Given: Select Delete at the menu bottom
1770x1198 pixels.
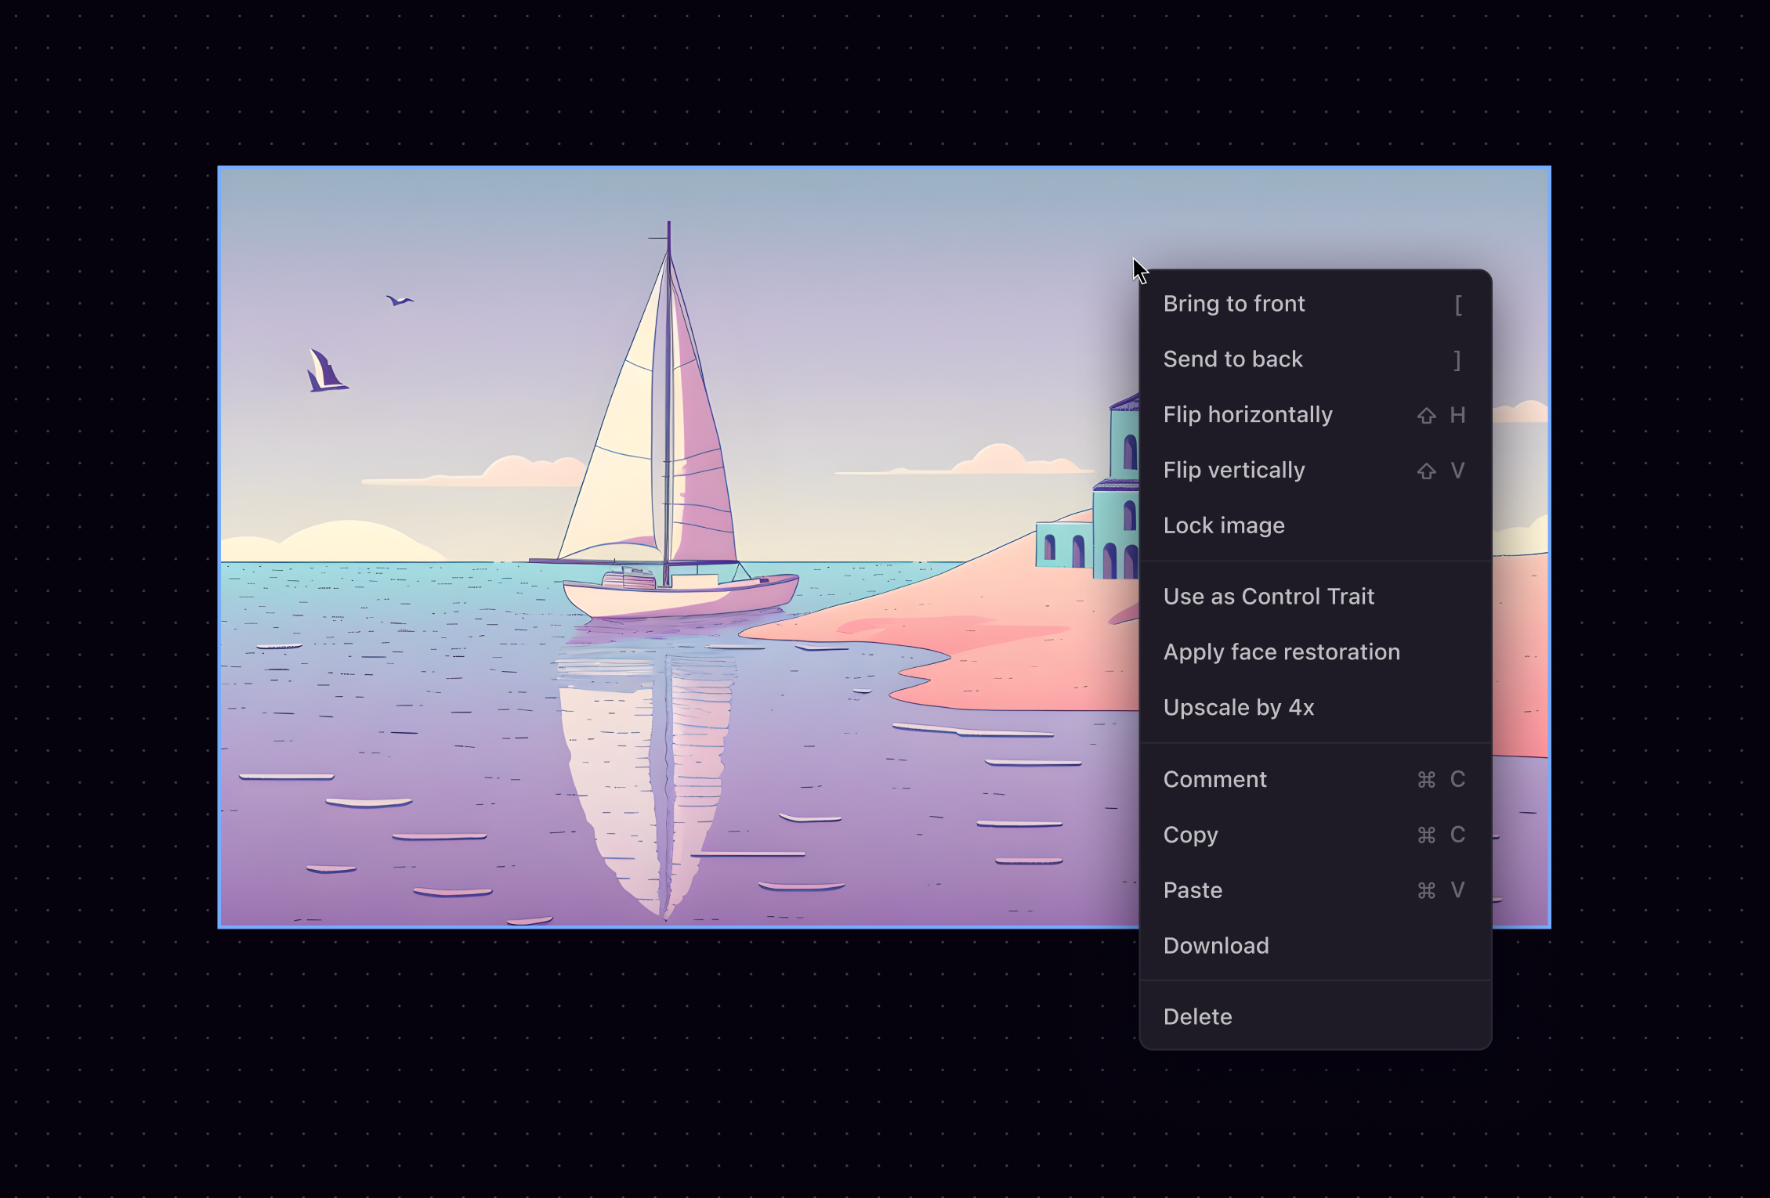Looking at the screenshot, I should coord(1315,1017).
